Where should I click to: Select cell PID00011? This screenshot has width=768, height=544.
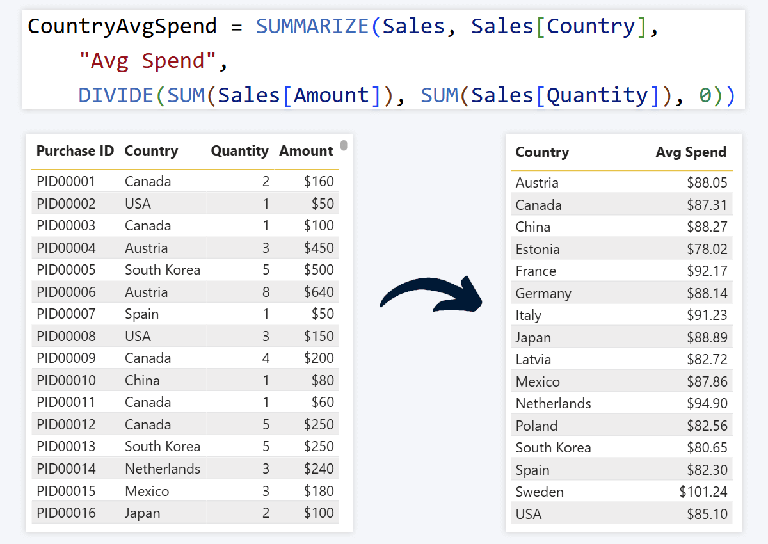pos(66,403)
